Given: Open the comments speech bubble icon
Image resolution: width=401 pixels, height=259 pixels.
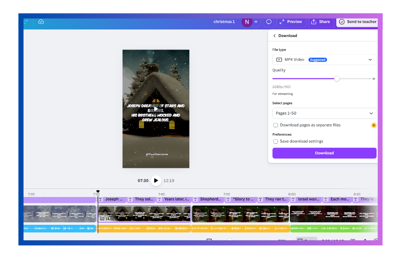Looking at the screenshot, I should pos(269,22).
